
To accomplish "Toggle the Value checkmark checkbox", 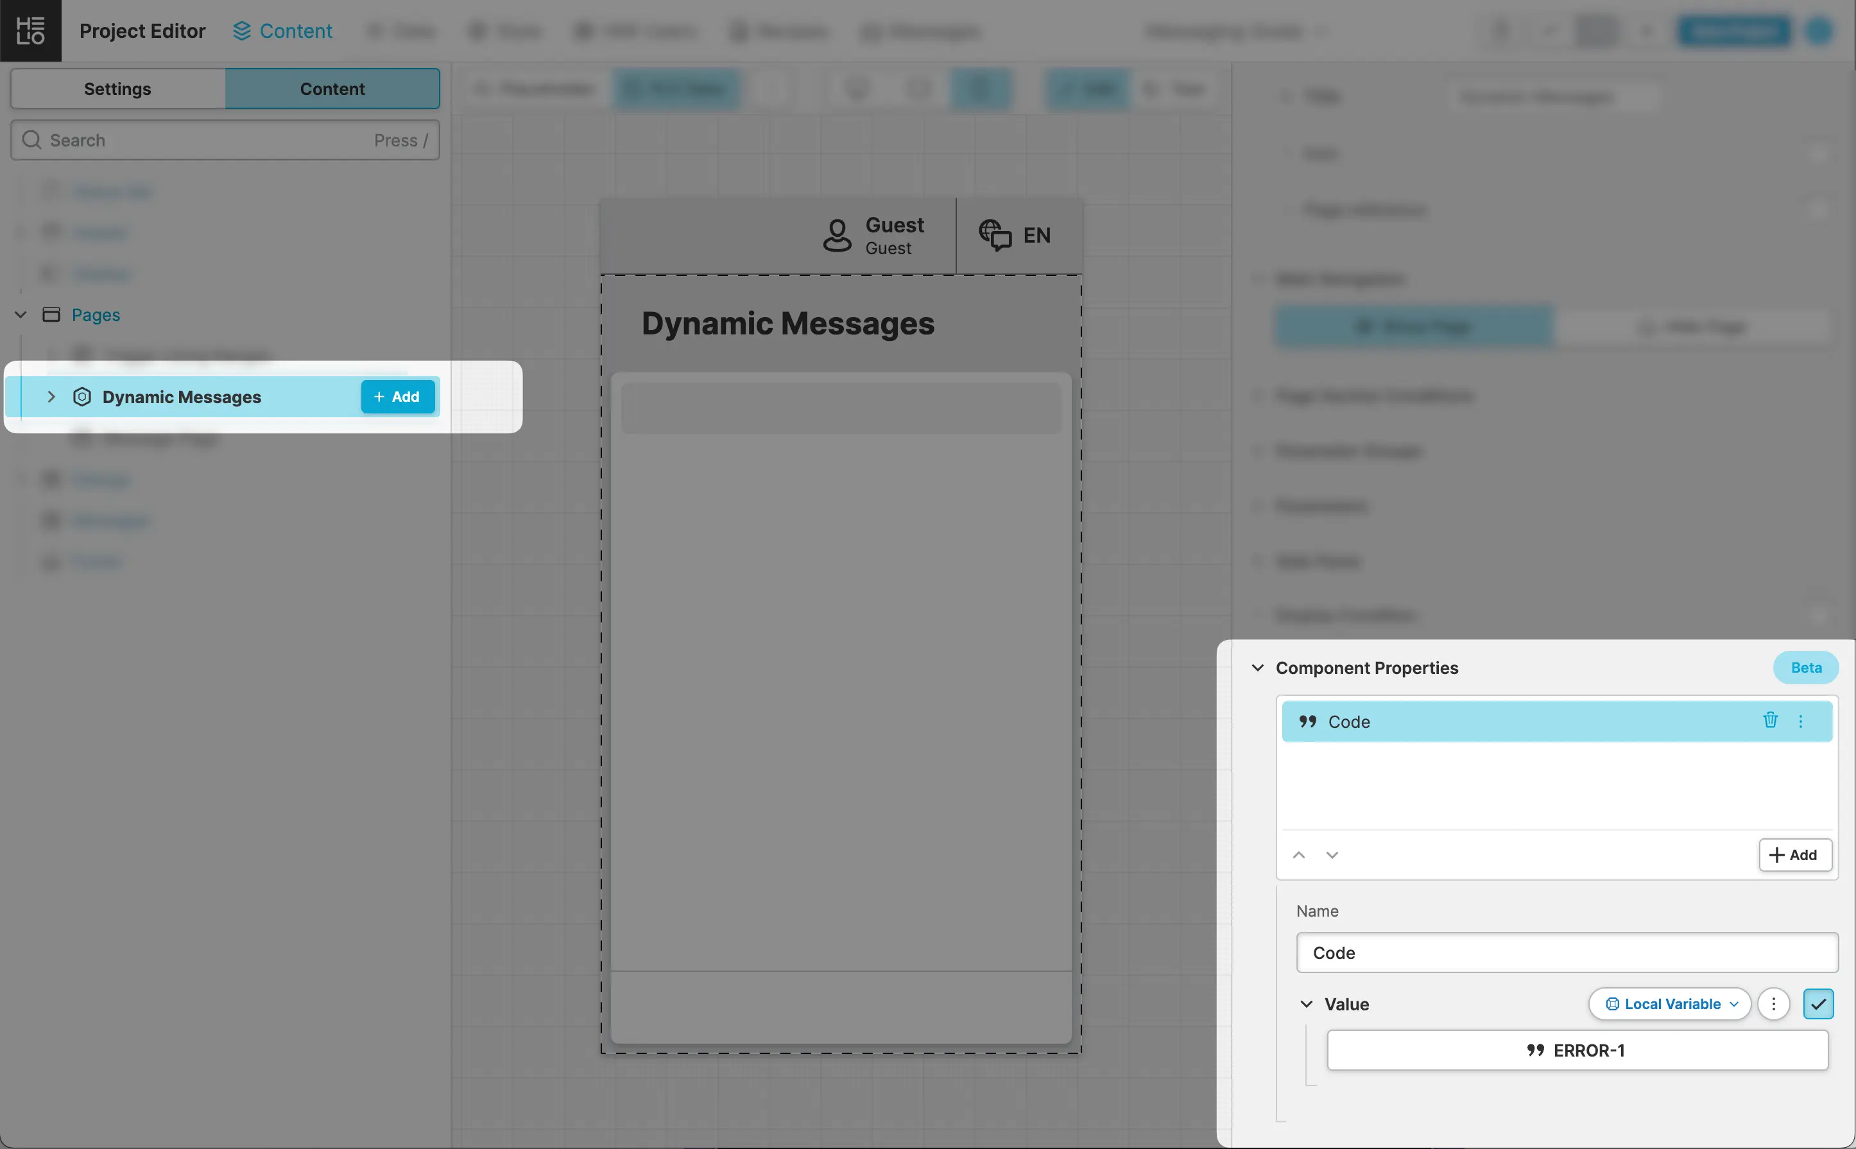I will (1818, 1004).
